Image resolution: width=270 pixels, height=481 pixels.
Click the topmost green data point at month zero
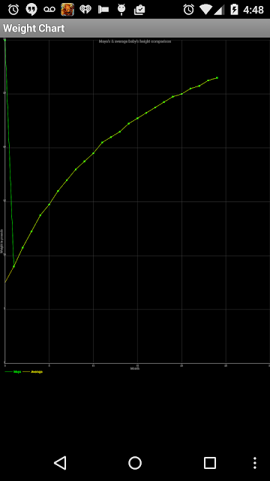[x=5, y=40]
